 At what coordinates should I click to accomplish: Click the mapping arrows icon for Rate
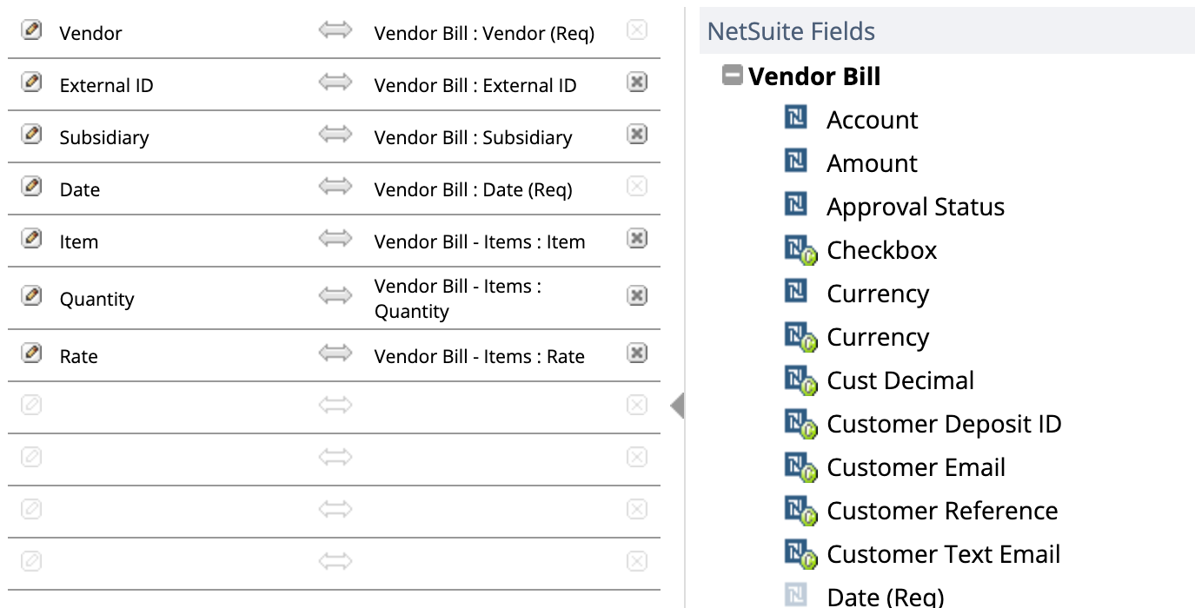[x=335, y=354]
